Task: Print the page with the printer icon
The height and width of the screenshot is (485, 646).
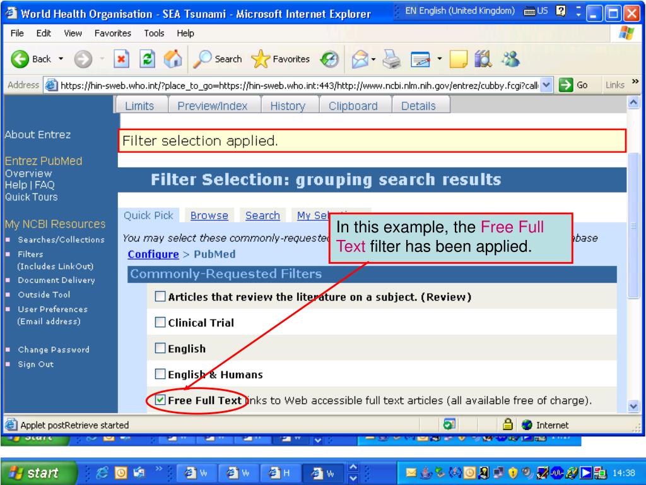Action: point(392,59)
